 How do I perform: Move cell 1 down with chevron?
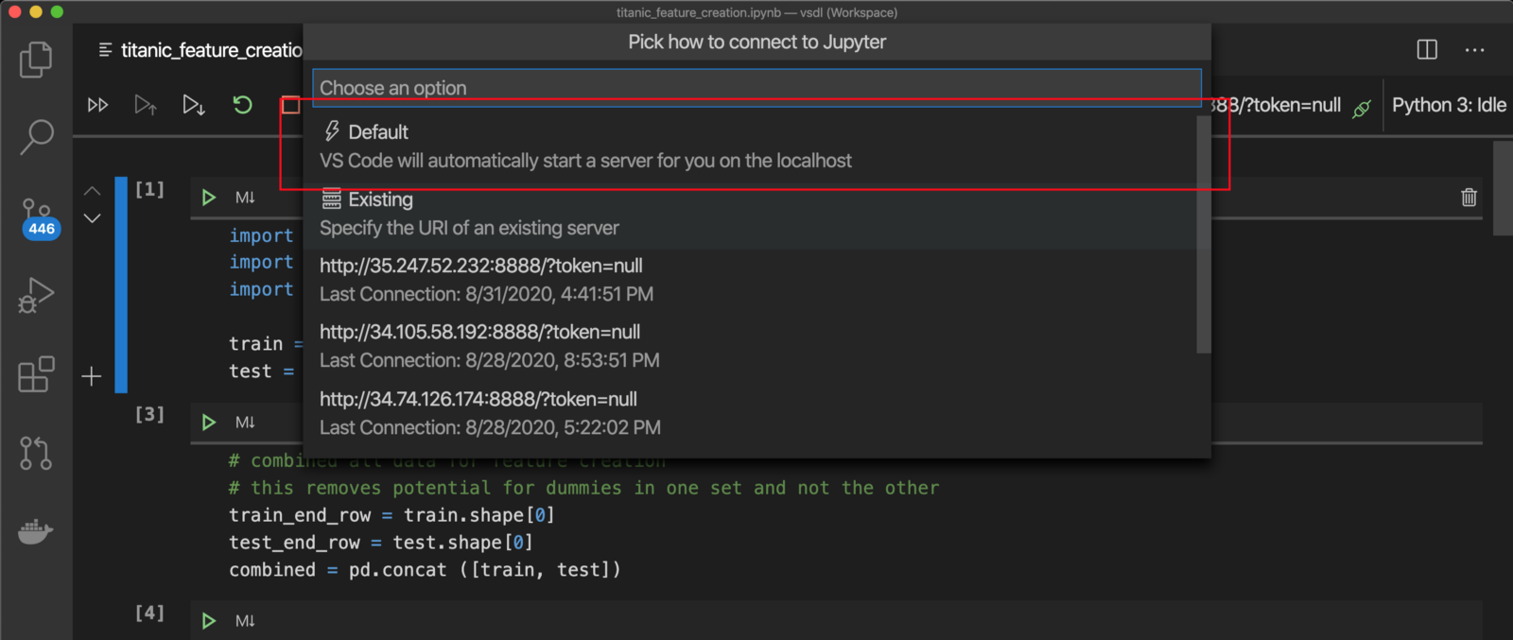[92, 218]
